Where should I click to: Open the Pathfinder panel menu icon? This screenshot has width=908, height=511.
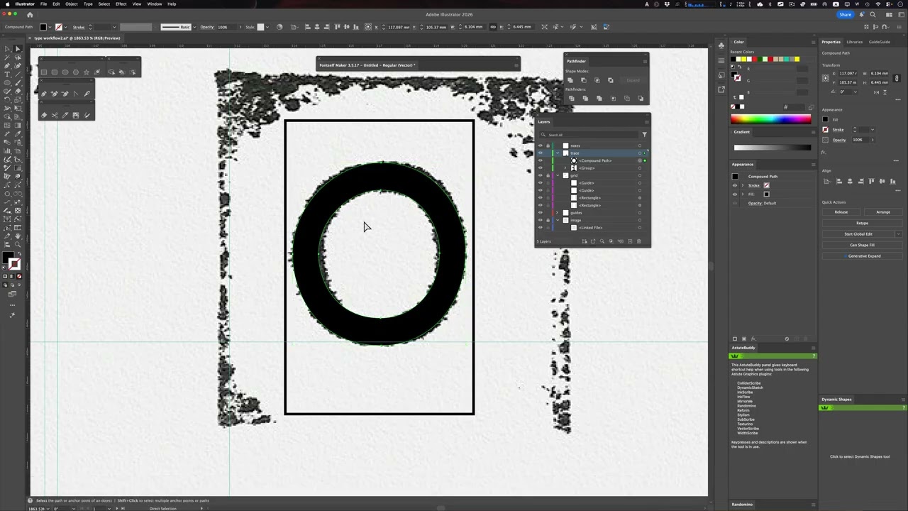click(645, 62)
